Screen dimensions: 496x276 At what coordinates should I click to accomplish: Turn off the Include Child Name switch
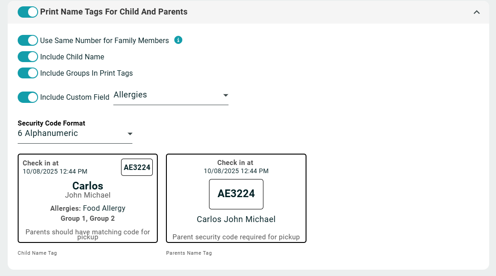[28, 57]
